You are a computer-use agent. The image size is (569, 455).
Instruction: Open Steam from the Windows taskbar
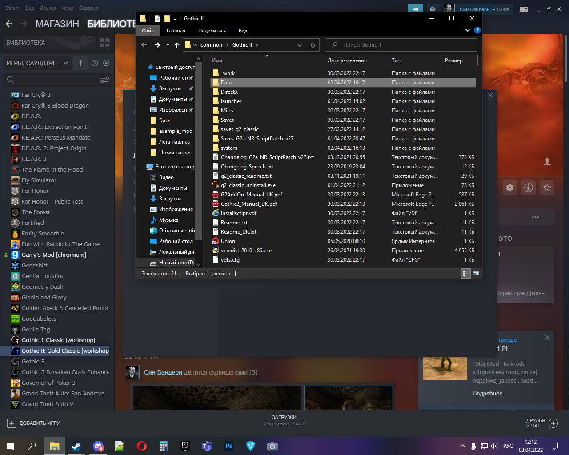[x=76, y=446]
